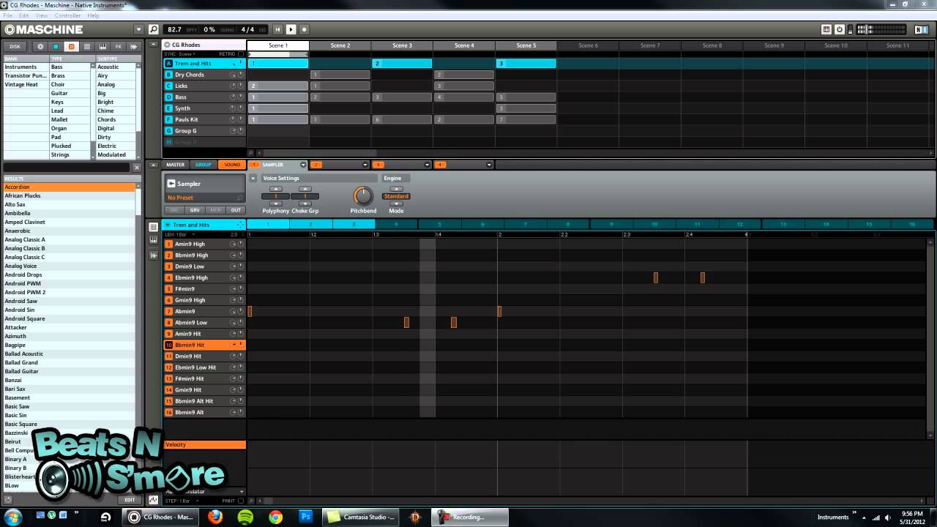
Task: Select the Patterns filter icon in browser
Action: 86,46
